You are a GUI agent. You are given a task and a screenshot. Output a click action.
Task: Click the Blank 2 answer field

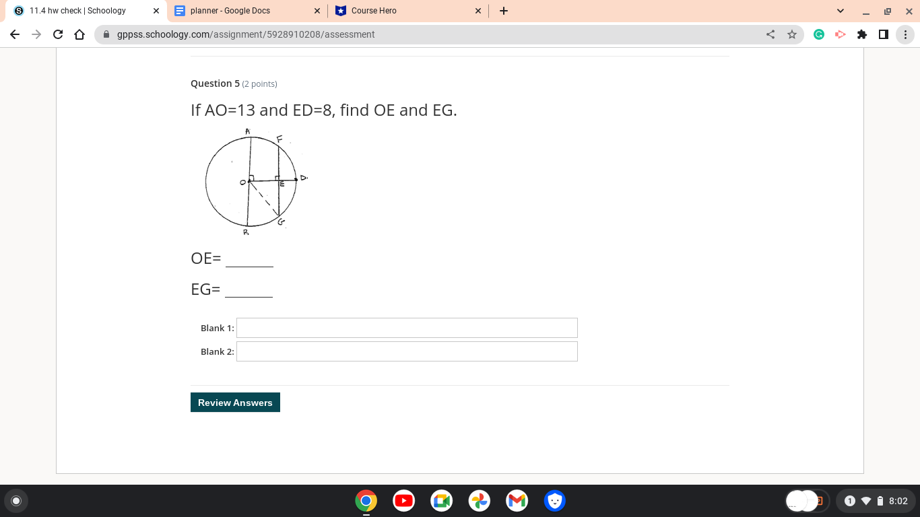pyautogui.click(x=407, y=351)
